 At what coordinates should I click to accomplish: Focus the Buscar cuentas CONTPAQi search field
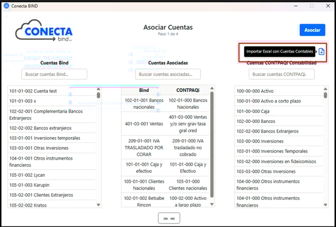281,74
